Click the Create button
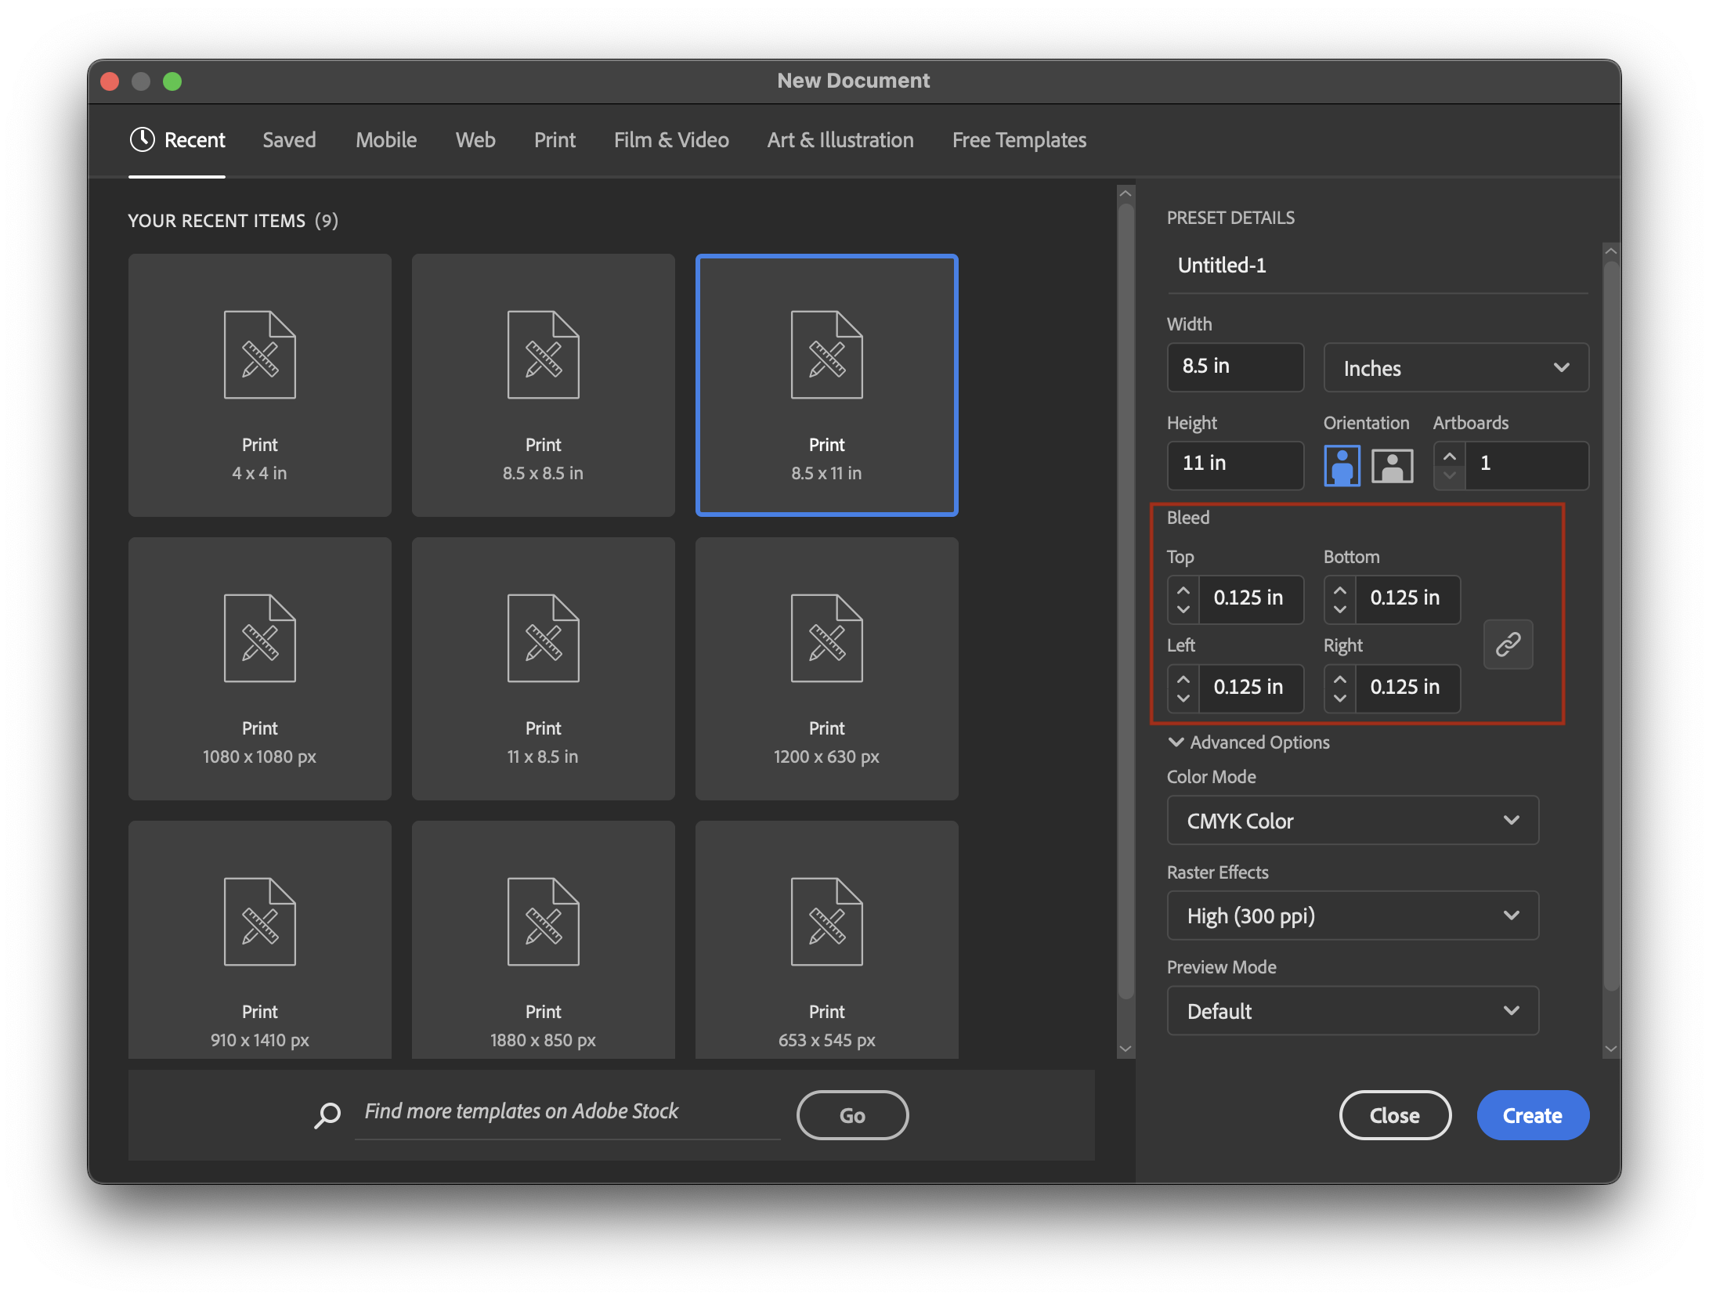The width and height of the screenshot is (1709, 1300). 1532,1115
